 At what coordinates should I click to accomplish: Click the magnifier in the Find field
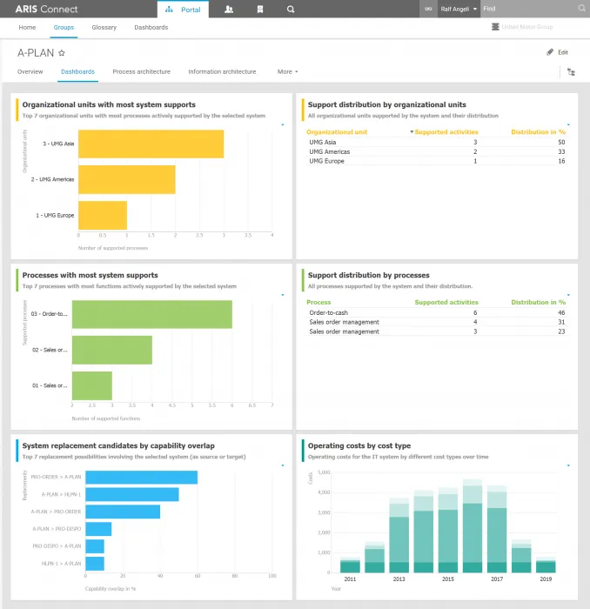tap(581, 8)
